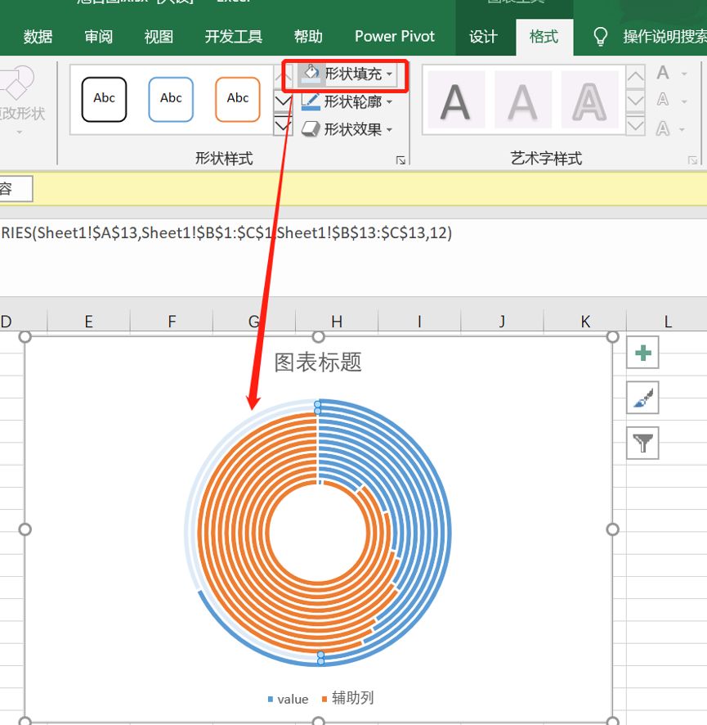Open the 帮助 tab
This screenshot has height=725, width=707.
(x=308, y=37)
